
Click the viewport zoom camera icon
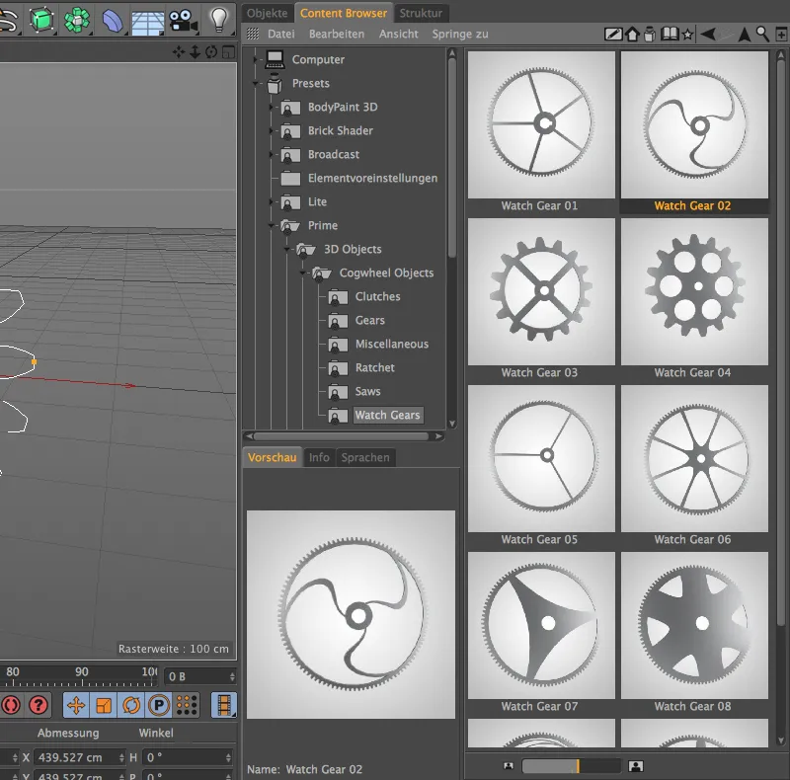[195, 52]
